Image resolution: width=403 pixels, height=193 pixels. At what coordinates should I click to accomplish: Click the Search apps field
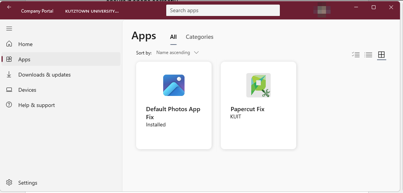[x=223, y=10]
